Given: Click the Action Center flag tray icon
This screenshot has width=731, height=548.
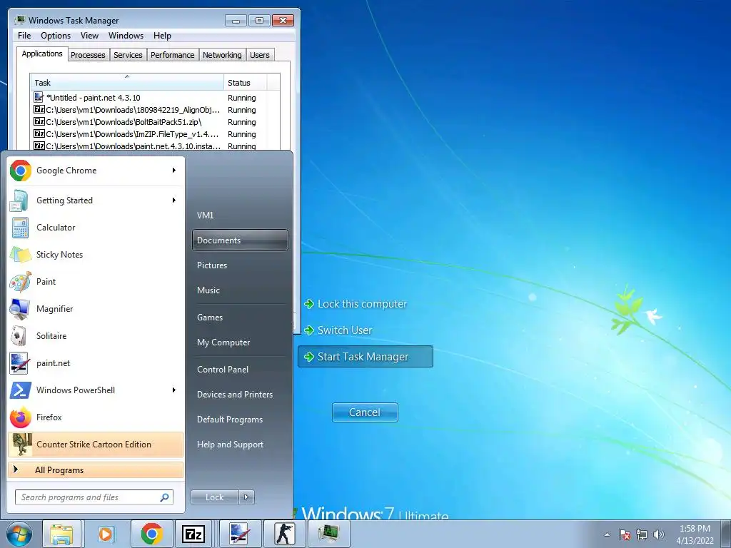Looking at the screenshot, I should tap(625, 534).
